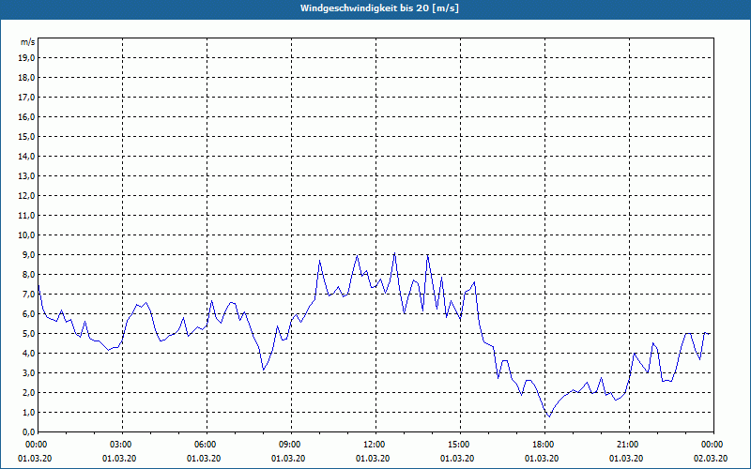Click the 14,0 y-axis label

26,156
